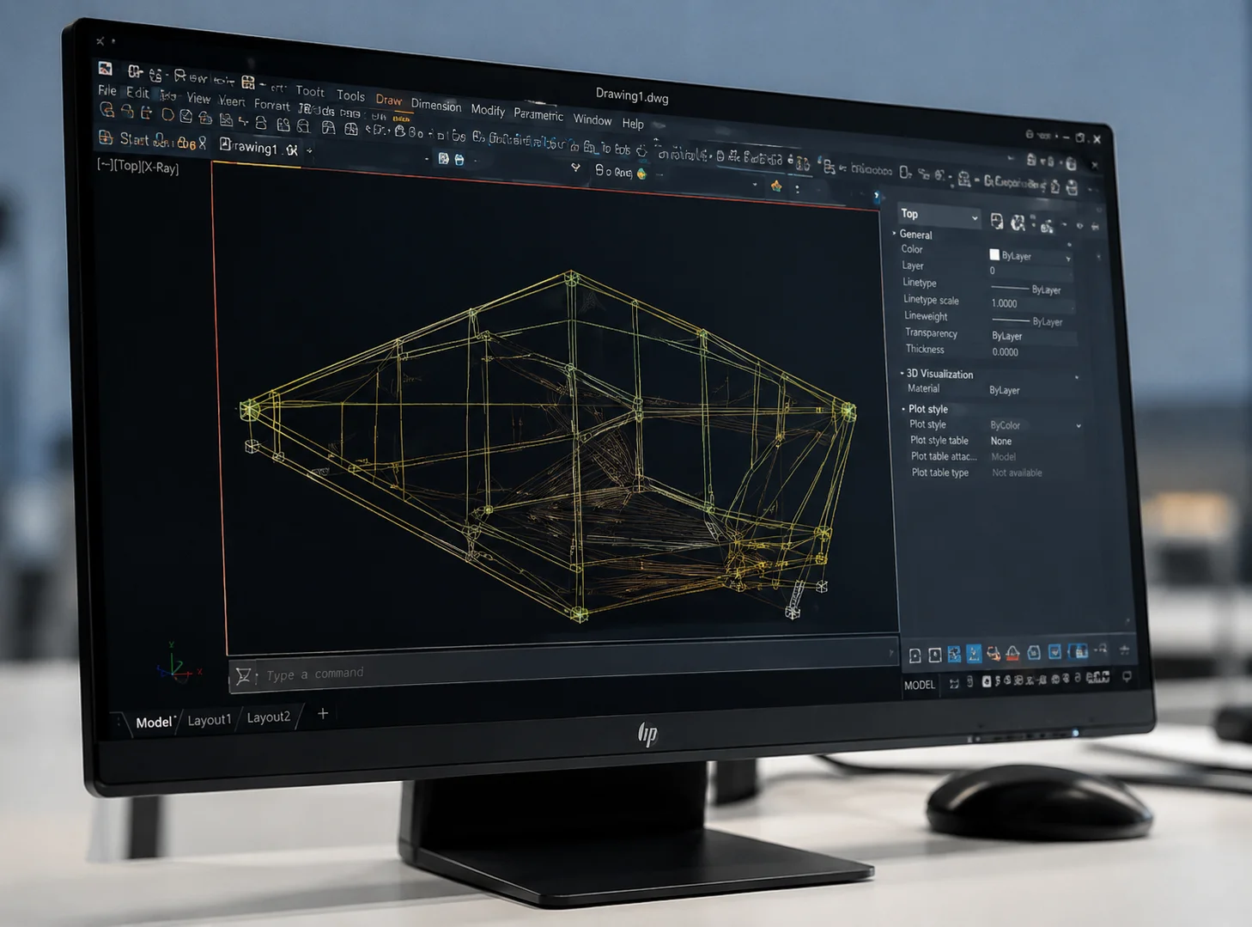1252x927 pixels.
Task: Click the [X-Ray] visual style control
Action: point(161,168)
